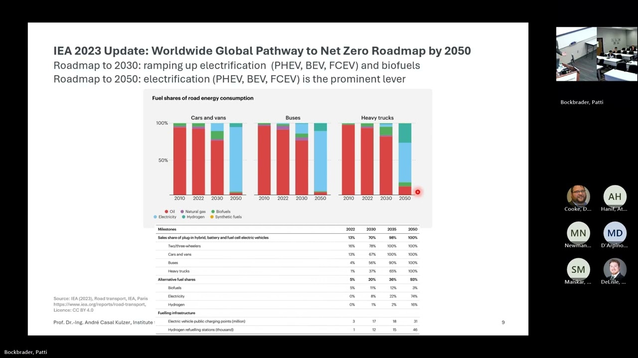Select Cooke's participant photo avatar
Screen dimensions: 638x358
pos(578,196)
